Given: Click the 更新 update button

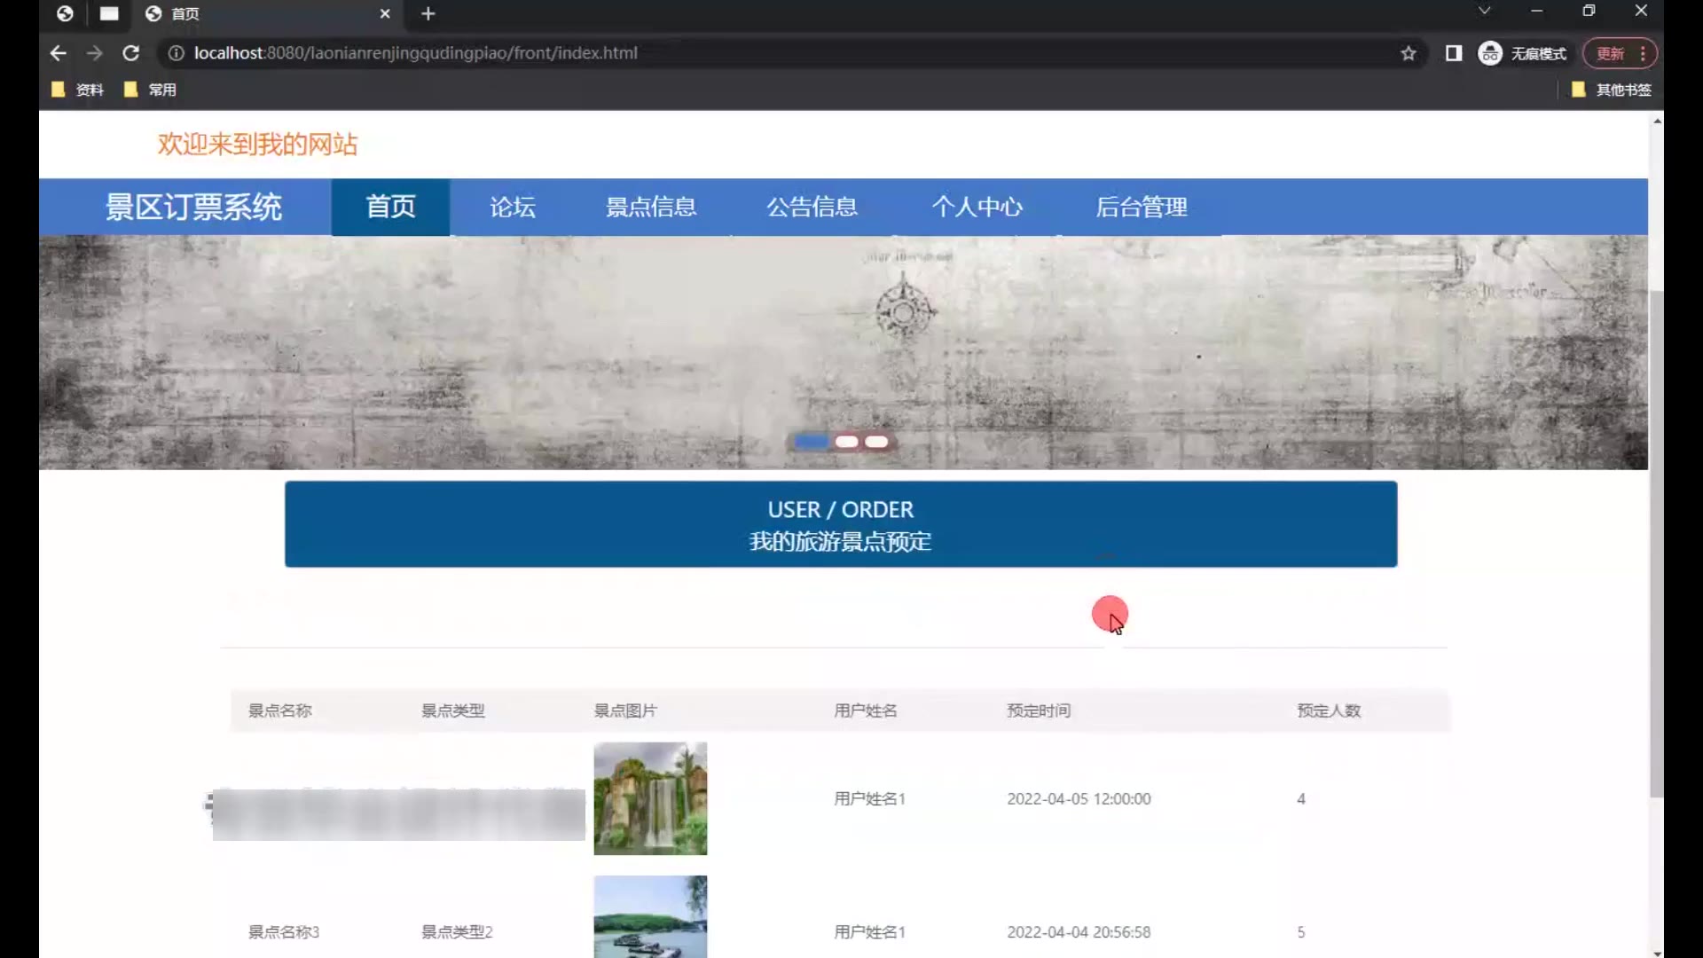Looking at the screenshot, I should 1610,53.
